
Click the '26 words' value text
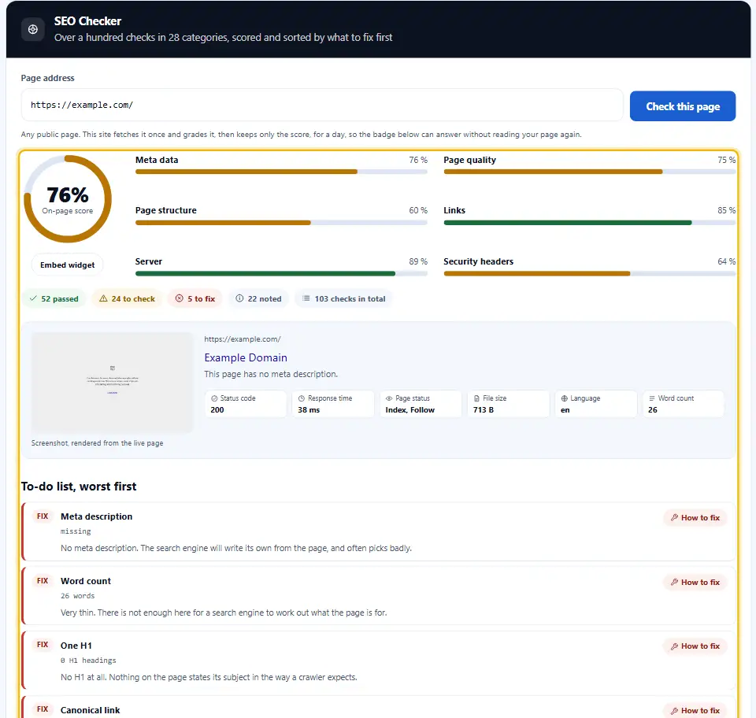(x=78, y=596)
